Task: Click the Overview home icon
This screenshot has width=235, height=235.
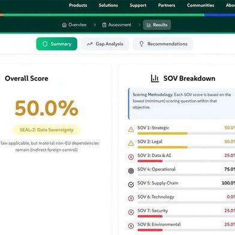Action: pos(64,25)
